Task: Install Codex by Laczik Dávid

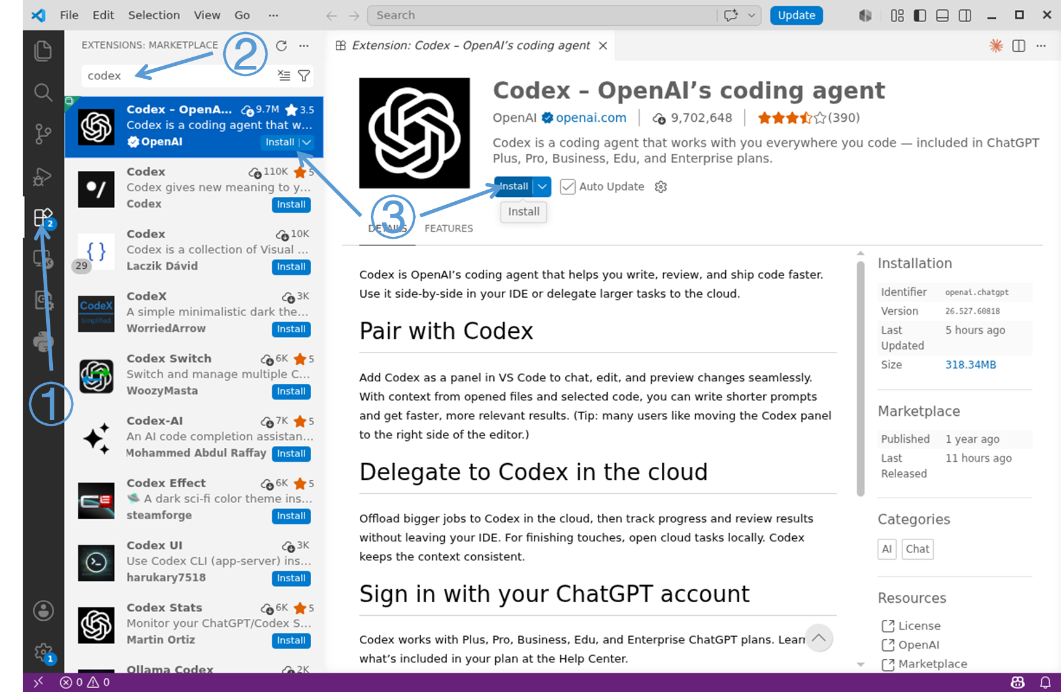Action: tap(291, 267)
